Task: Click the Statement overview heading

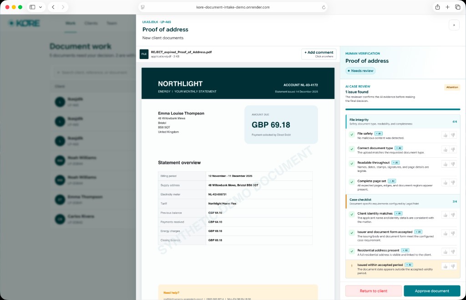Action: click(x=179, y=163)
